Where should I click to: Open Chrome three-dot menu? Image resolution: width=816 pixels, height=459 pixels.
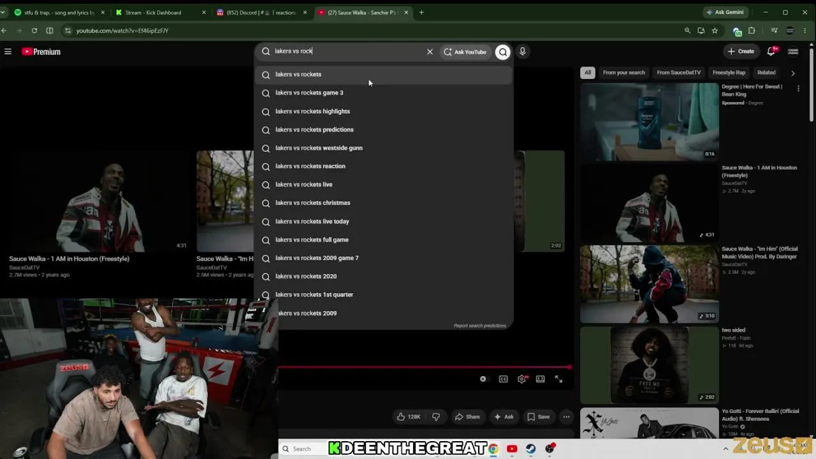(805, 31)
